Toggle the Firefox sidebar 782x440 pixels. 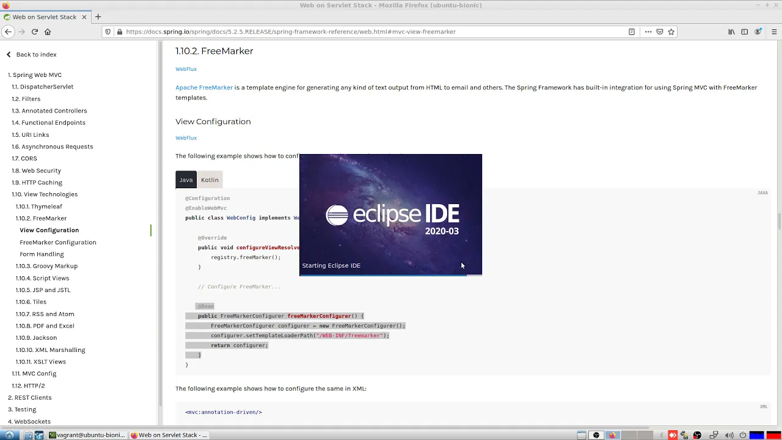click(744, 32)
